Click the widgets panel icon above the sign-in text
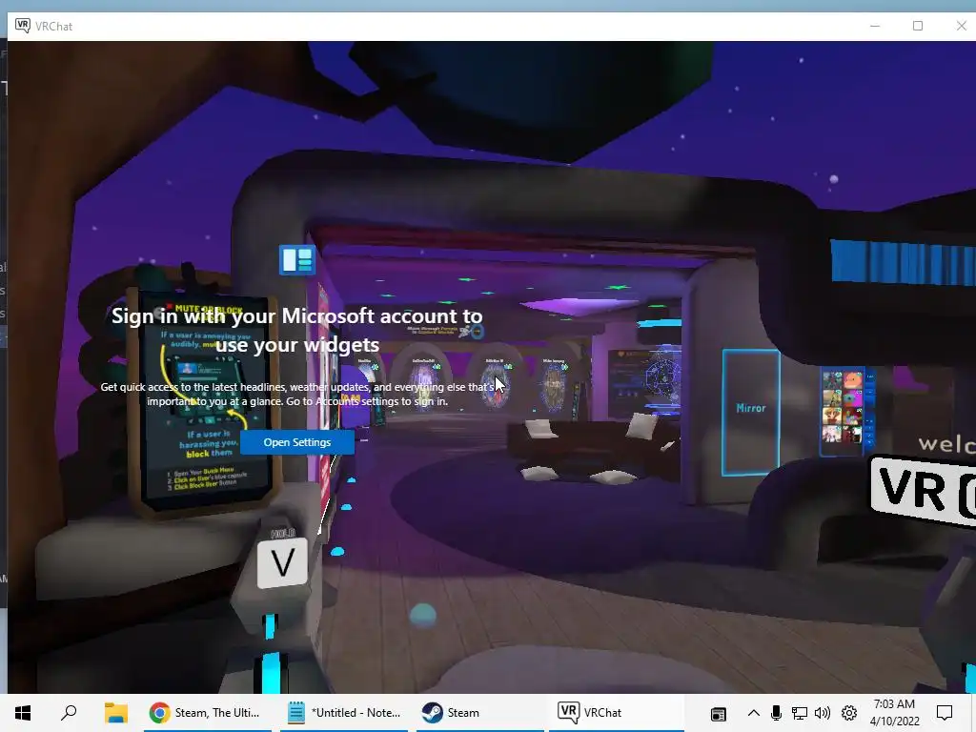The width and height of the screenshot is (976, 732). click(x=297, y=259)
